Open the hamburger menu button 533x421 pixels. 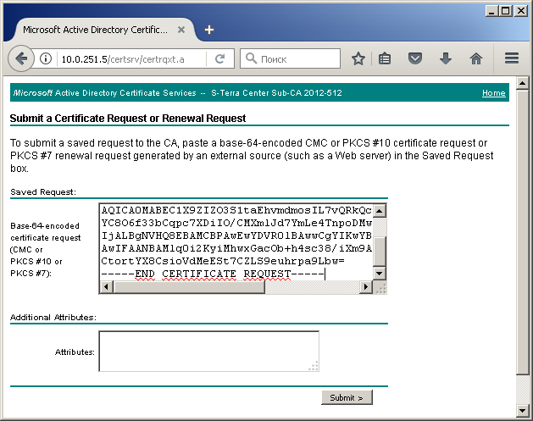pos(511,59)
